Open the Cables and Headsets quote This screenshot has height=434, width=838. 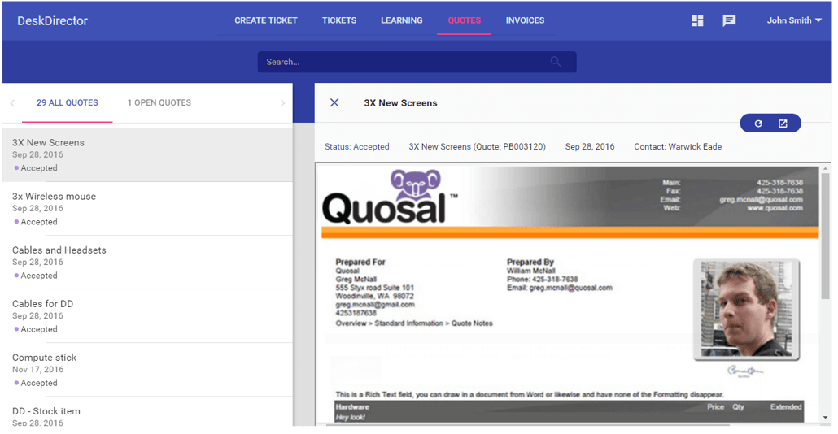point(147,263)
